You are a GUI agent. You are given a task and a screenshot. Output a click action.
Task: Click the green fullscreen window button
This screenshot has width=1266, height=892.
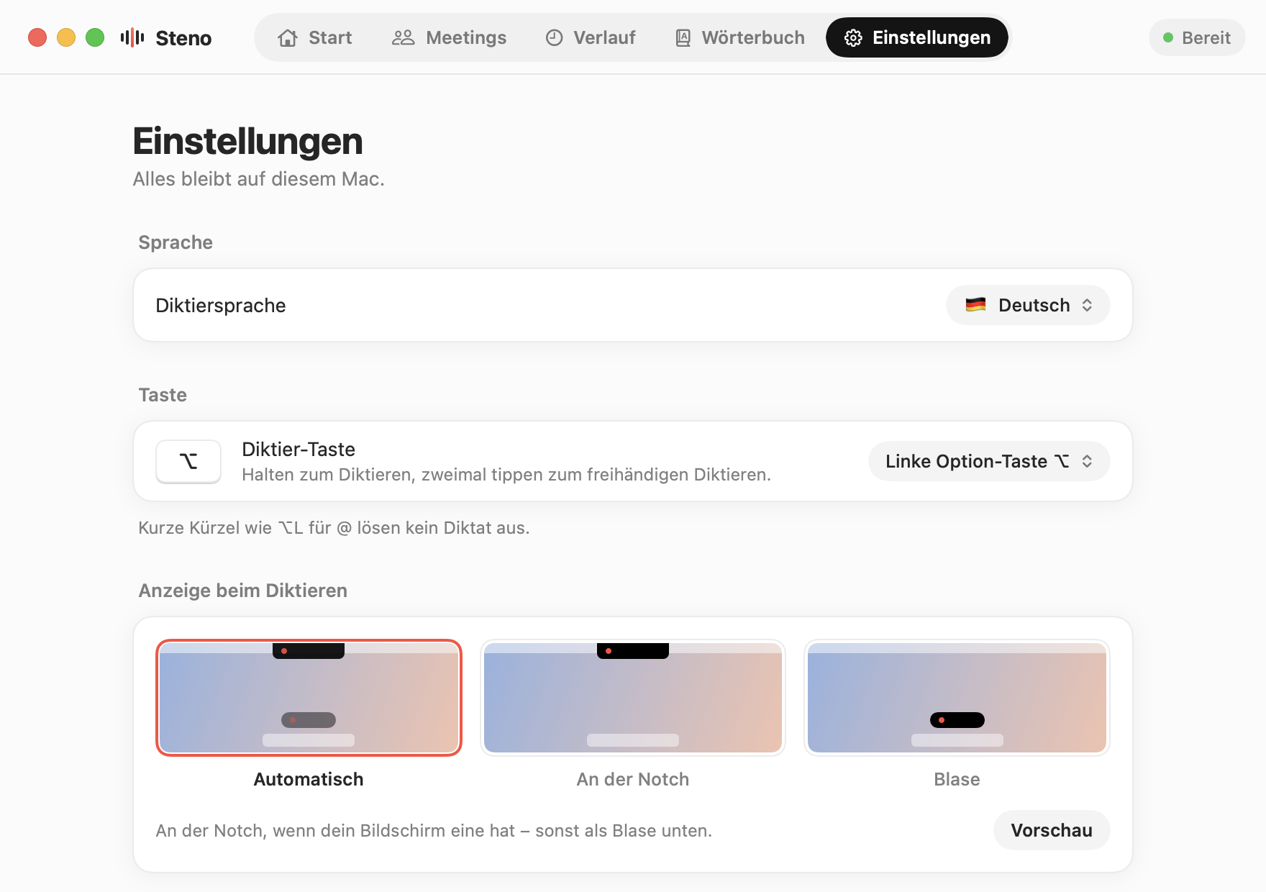(x=95, y=37)
